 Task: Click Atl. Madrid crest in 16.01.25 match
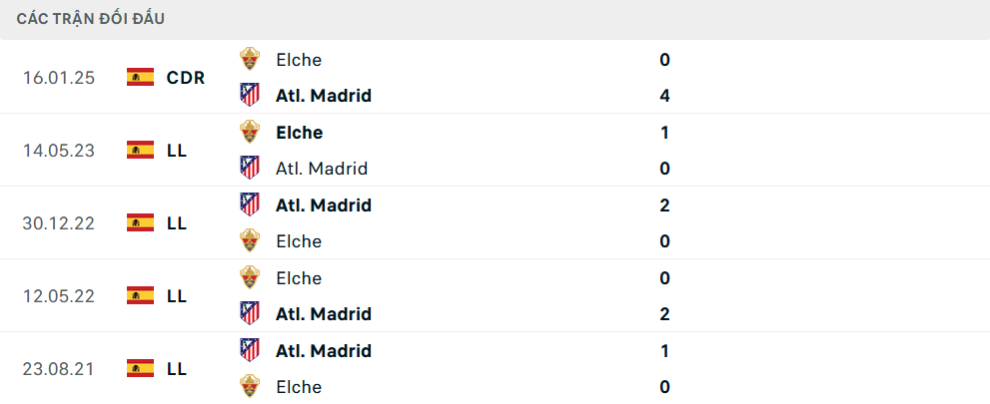pyautogui.click(x=250, y=95)
